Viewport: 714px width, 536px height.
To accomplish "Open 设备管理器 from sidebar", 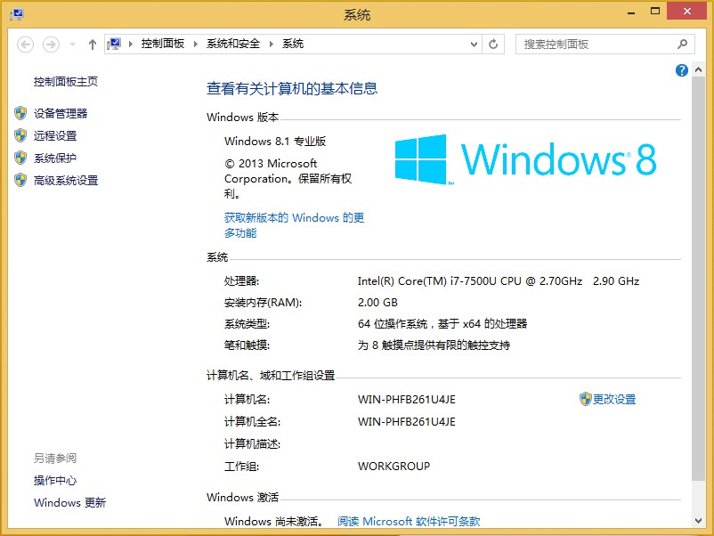I will (61, 113).
